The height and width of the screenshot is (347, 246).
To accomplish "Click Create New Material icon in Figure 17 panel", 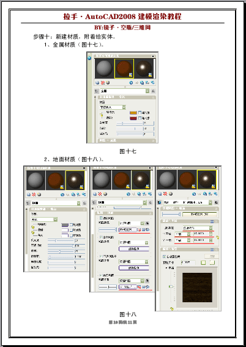I will (x=131, y=83).
